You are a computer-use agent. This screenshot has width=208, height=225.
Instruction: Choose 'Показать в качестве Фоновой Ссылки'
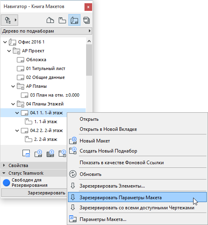click(137, 163)
